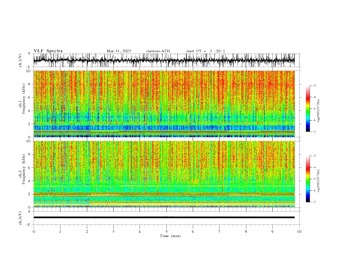Viewport: 337px width, 260px height.
Task: Click the time axis tick label '0'
Action: (34, 232)
